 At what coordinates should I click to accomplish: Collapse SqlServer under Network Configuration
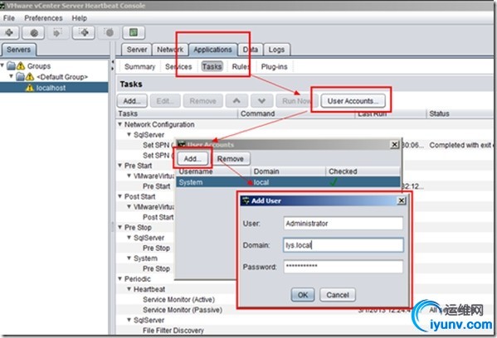129,134
